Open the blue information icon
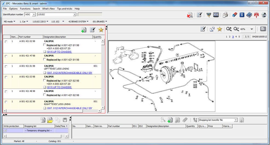 point(242,15)
